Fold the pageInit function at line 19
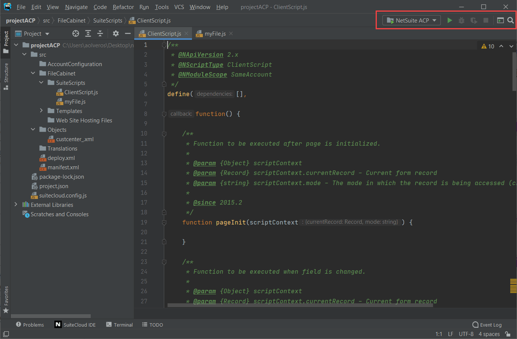Screen dimensions: 517x339 [164, 222]
